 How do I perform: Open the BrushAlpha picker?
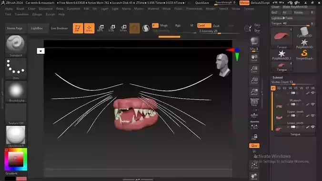pyautogui.click(x=16, y=91)
